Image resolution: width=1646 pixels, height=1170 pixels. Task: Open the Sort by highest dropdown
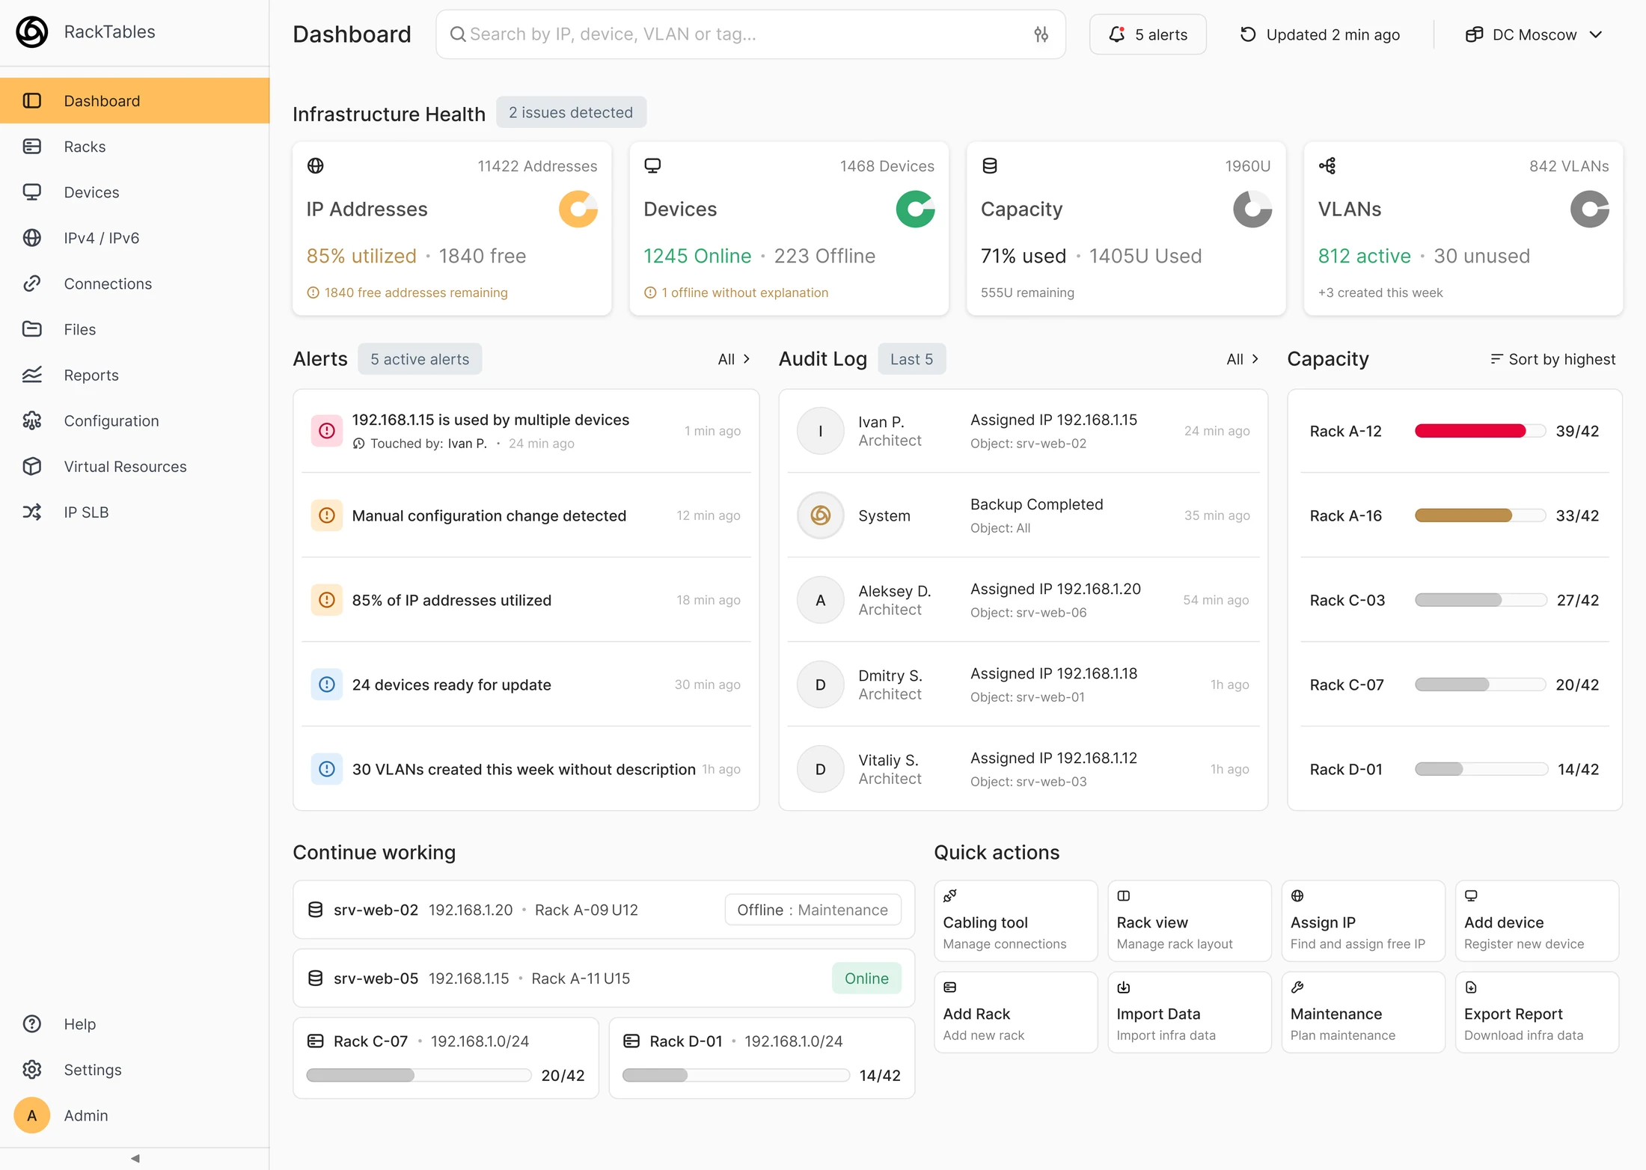click(1553, 359)
